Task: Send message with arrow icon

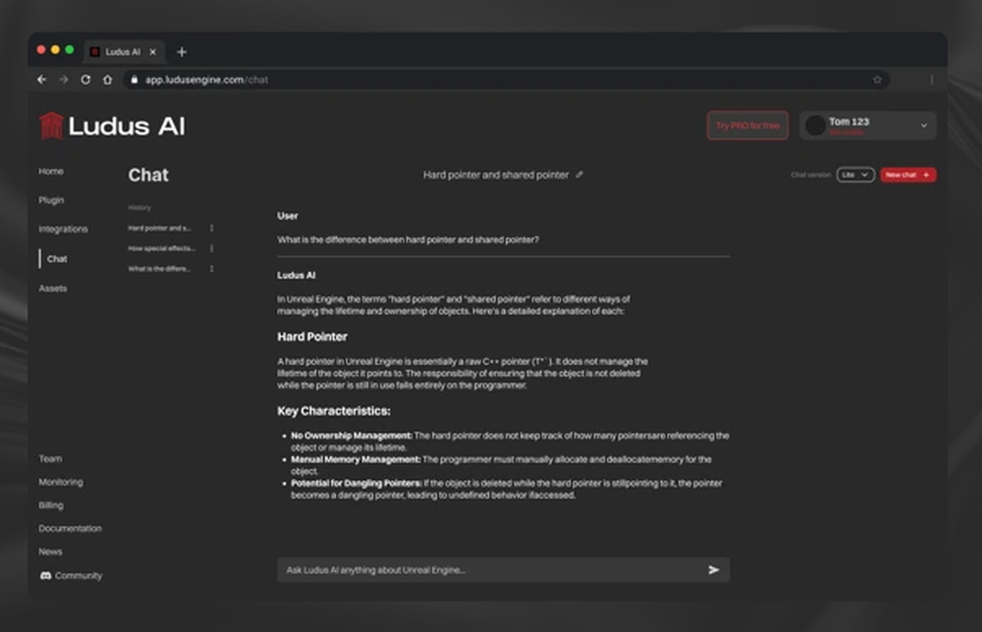Action: 713,570
